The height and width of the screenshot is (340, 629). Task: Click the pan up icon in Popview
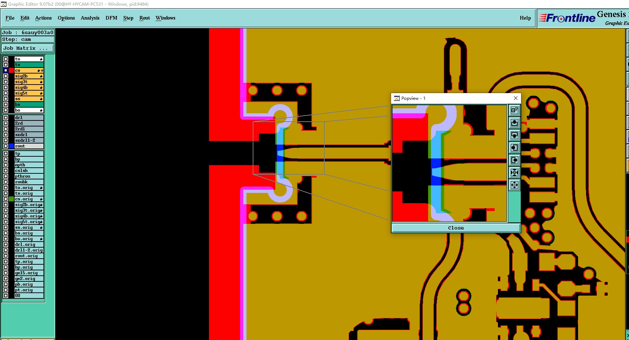coord(514,123)
